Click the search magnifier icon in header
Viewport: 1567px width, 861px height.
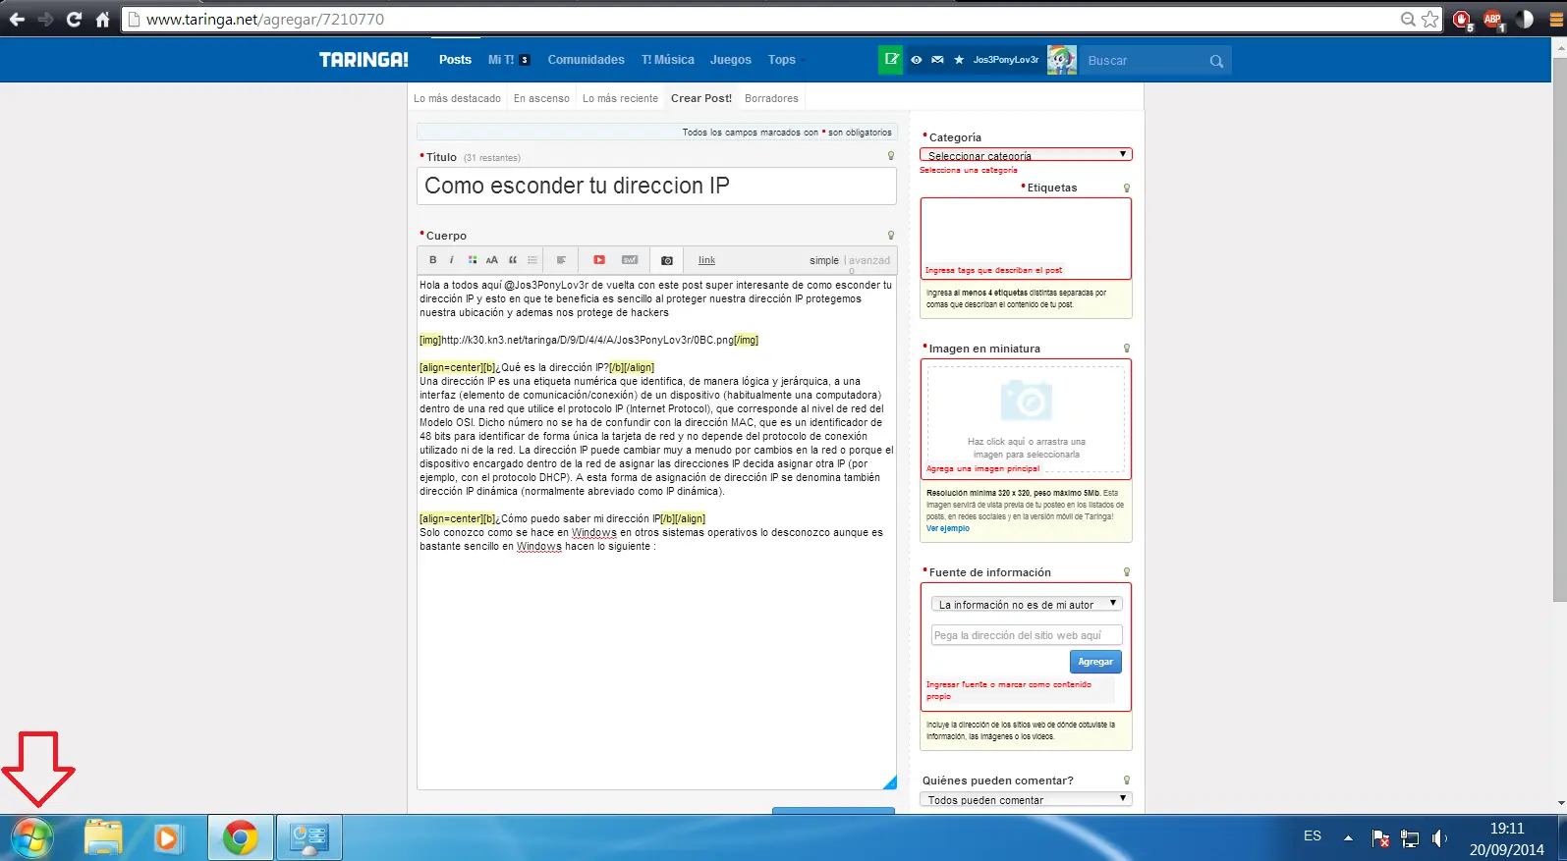(x=1216, y=61)
